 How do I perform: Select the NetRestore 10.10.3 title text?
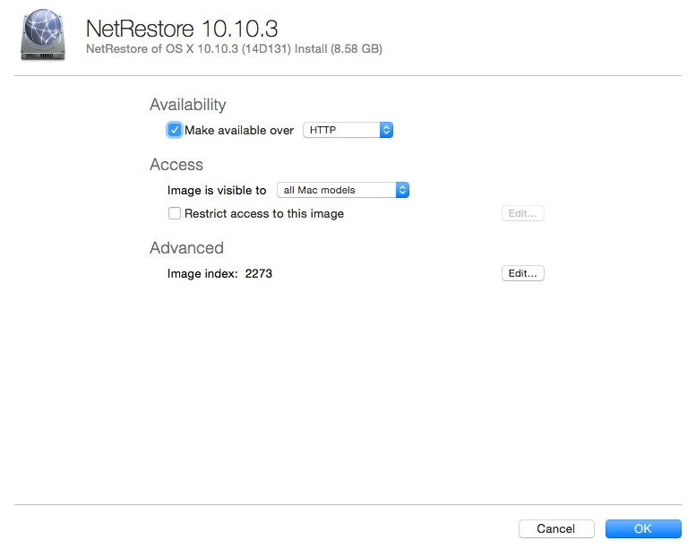(182, 29)
